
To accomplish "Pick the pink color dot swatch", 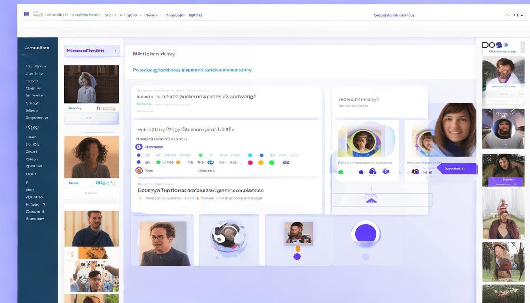I will click(250, 163).
